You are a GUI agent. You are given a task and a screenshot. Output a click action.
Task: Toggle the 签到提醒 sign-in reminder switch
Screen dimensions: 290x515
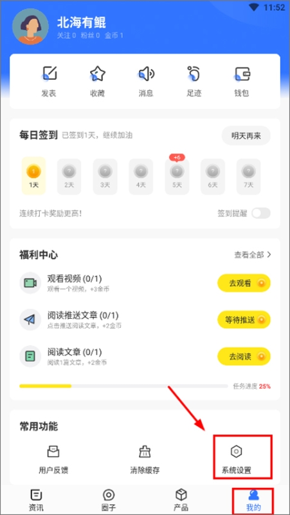[x=261, y=213]
